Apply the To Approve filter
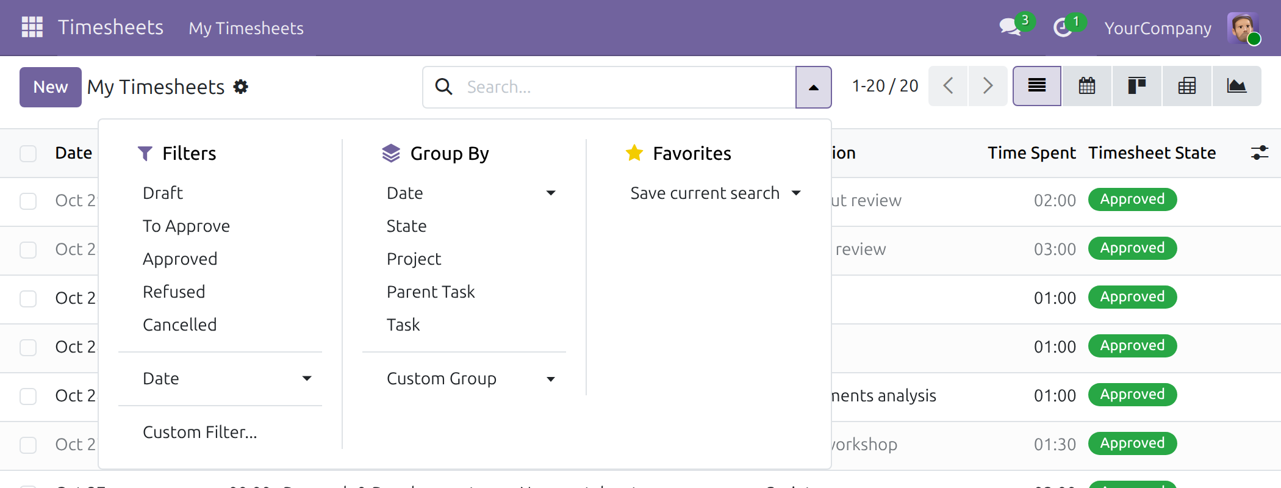 click(186, 226)
